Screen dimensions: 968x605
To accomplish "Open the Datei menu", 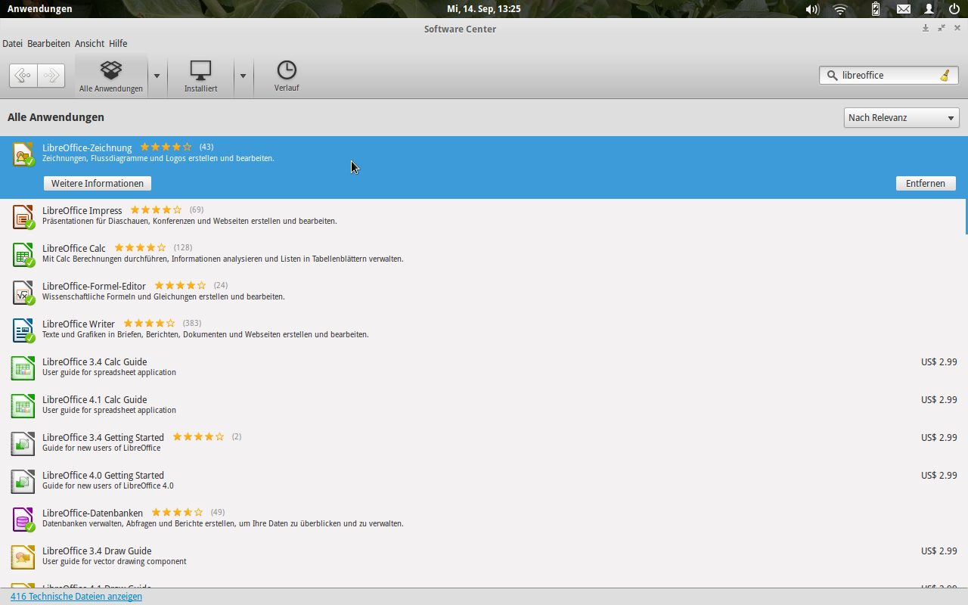I will click(x=12, y=44).
